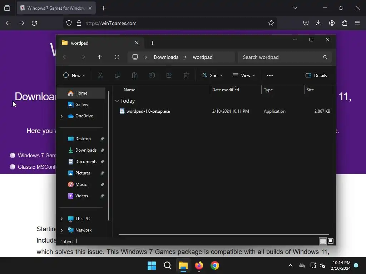Viewport: 366px width, 274px height.
Task: Click wordpad in the address breadcrumb
Action: coord(203,57)
